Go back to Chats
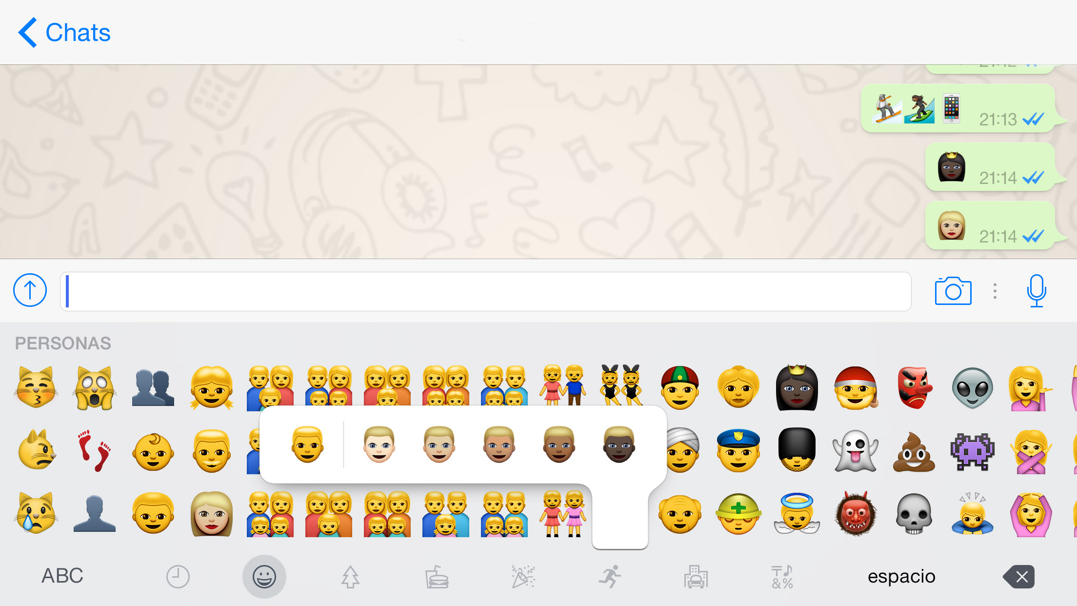The width and height of the screenshot is (1077, 606). [x=64, y=33]
